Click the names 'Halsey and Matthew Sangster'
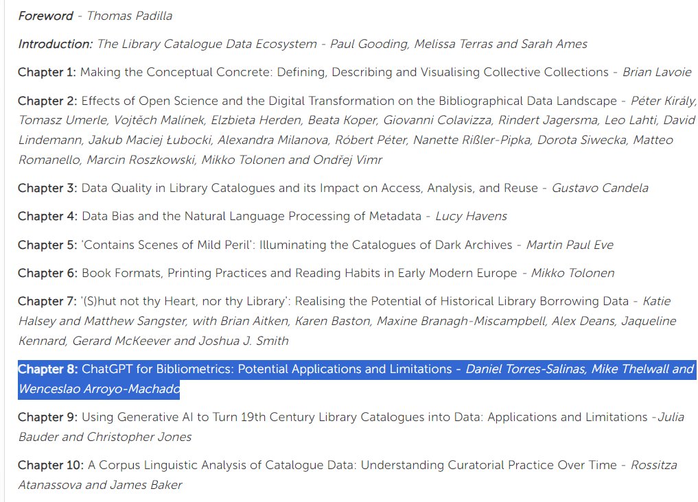 pos(103,321)
